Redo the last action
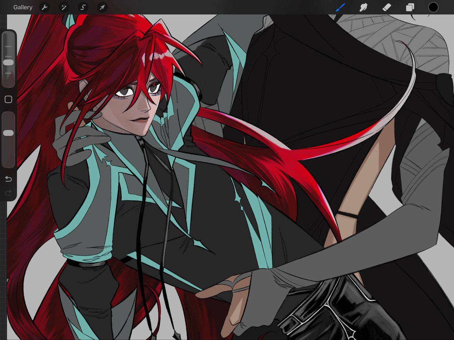 click(x=8, y=193)
